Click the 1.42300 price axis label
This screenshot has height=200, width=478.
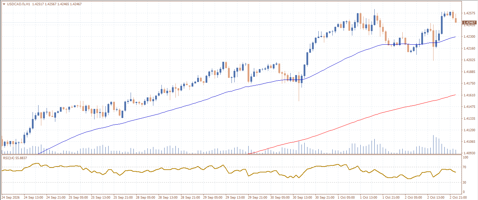coord(469,37)
